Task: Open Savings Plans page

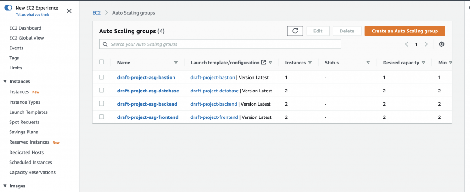Action: (x=23, y=132)
